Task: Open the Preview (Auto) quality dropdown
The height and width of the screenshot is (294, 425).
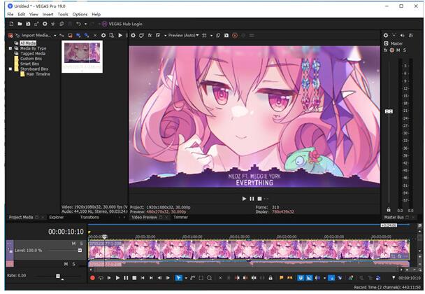Action: click(x=184, y=35)
